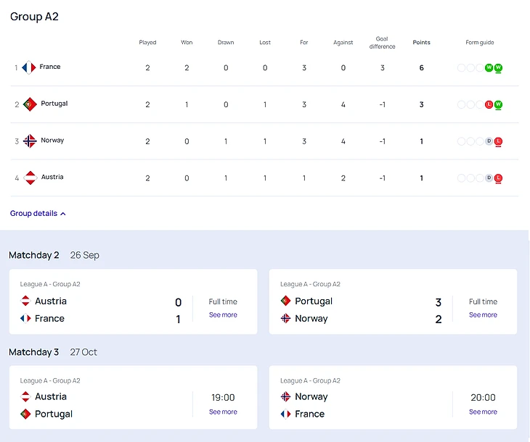The width and height of the screenshot is (530, 442).
Task: Select the France team name in standings
Action: 50,67
